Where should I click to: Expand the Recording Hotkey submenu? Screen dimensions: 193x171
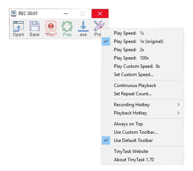tap(142, 105)
